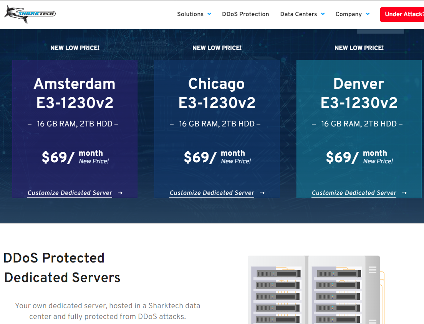Go to the DDoS Protection page
Viewport: 424px width, 324px height.
coord(245,14)
